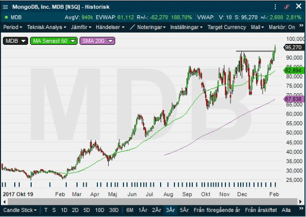
Task: Click Target Currency in the toolbar
Action: (226, 27)
